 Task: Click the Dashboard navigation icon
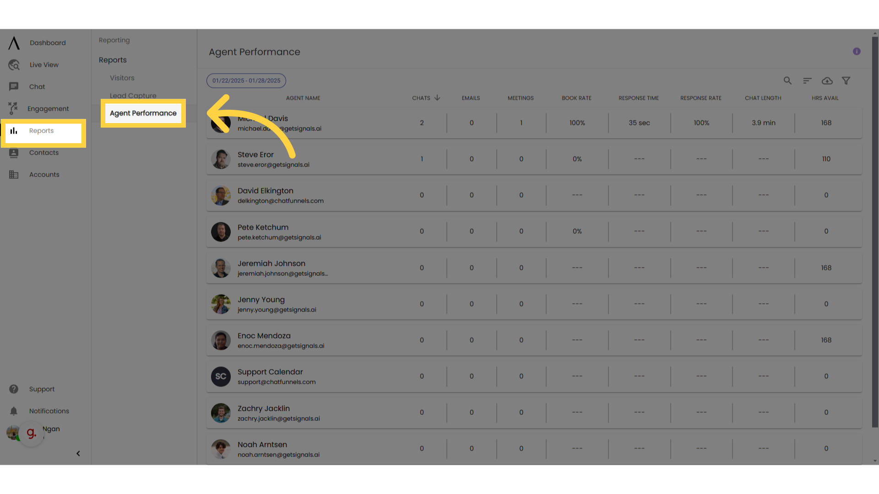tap(13, 42)
